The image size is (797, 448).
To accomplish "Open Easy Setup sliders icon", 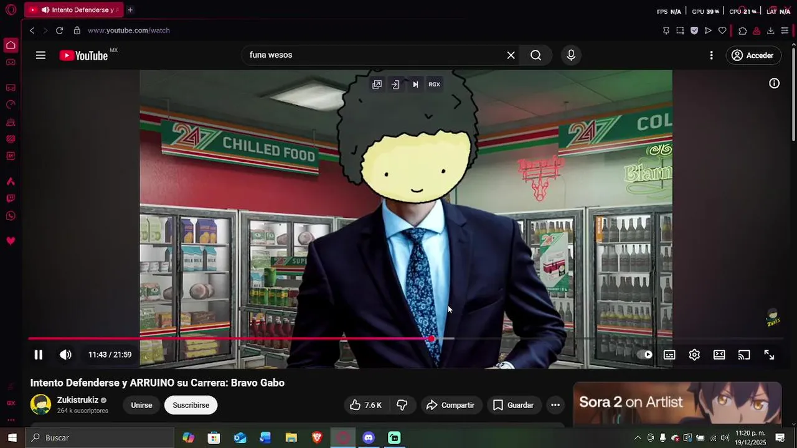I will pyautogui.click(x=785, y=30).
